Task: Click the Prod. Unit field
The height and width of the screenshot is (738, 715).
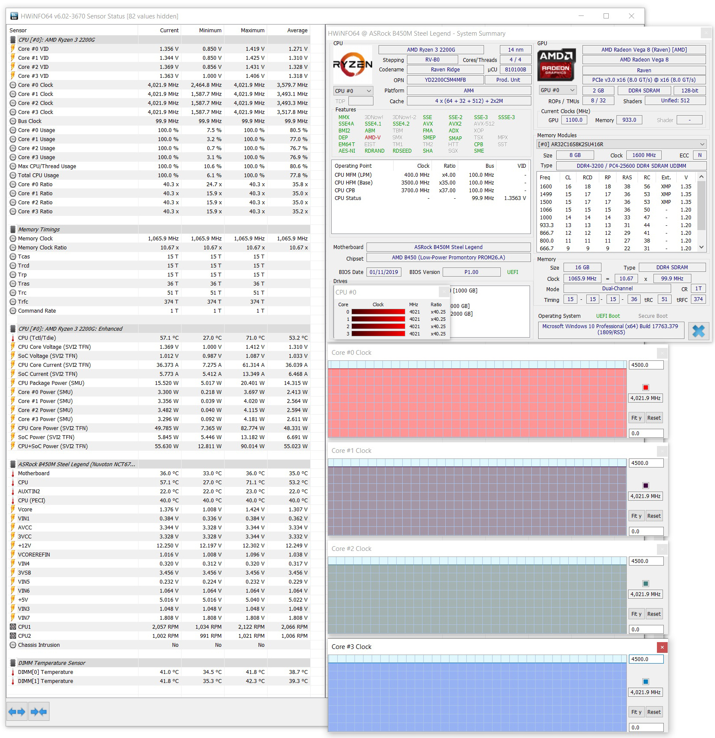Action: [508, 80]
